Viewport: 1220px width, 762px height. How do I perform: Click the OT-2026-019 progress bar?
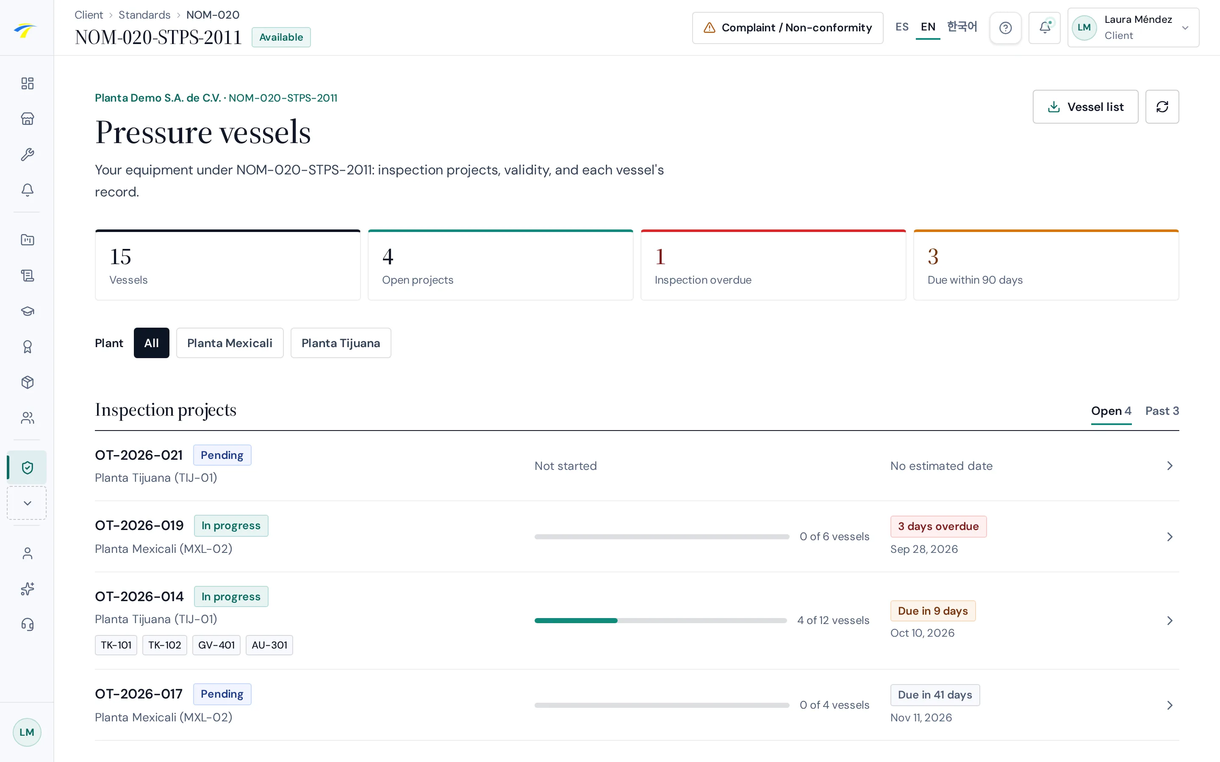[x=662, y=537]
